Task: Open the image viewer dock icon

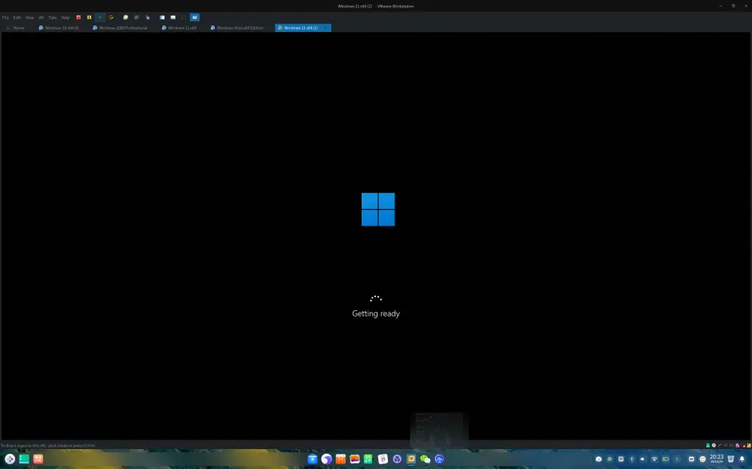Action: coord(355,459)
